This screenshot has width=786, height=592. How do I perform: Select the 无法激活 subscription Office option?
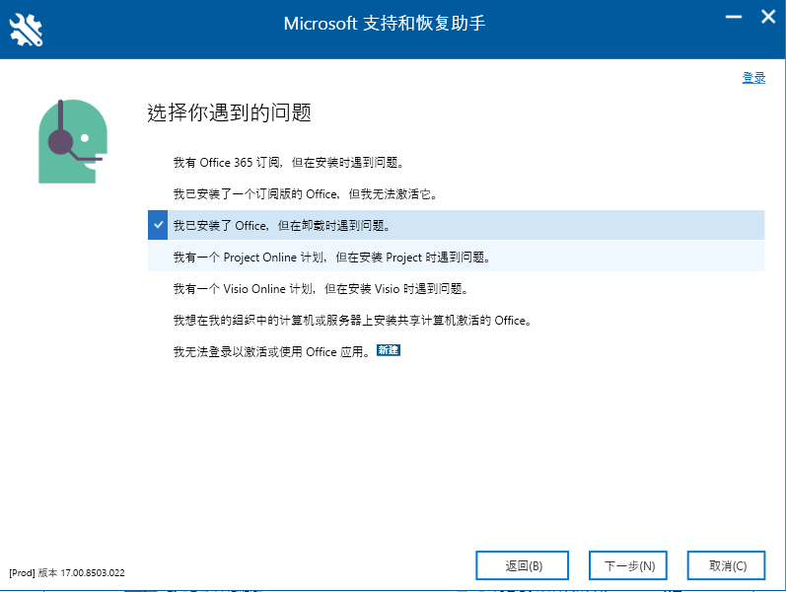pyautogui.click(x=457, y=194)
